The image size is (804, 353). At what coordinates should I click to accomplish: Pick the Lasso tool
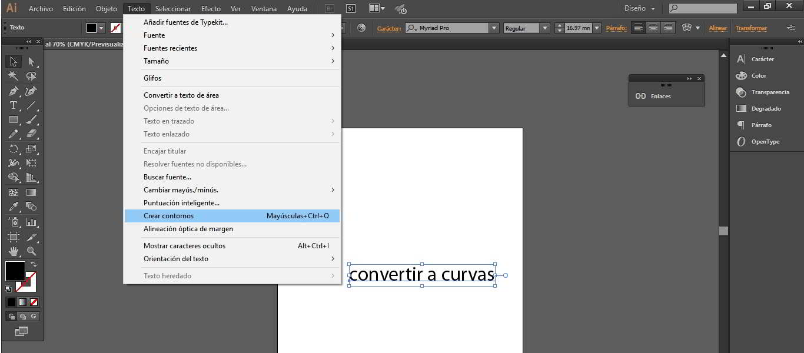click(31, 76)
